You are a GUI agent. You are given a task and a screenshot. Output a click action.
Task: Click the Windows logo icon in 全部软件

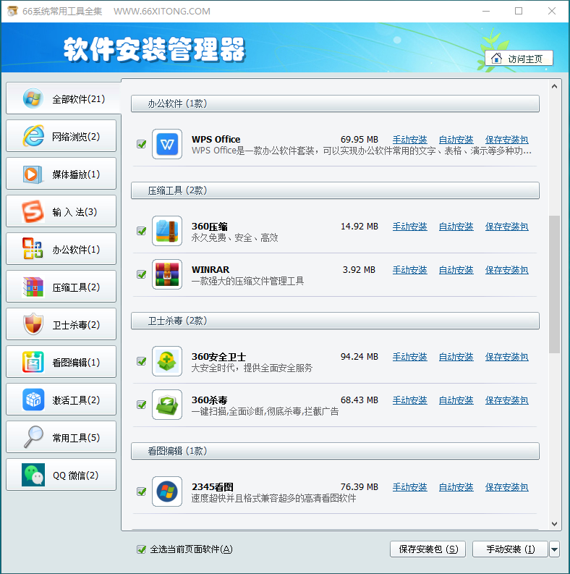(33, 98)
